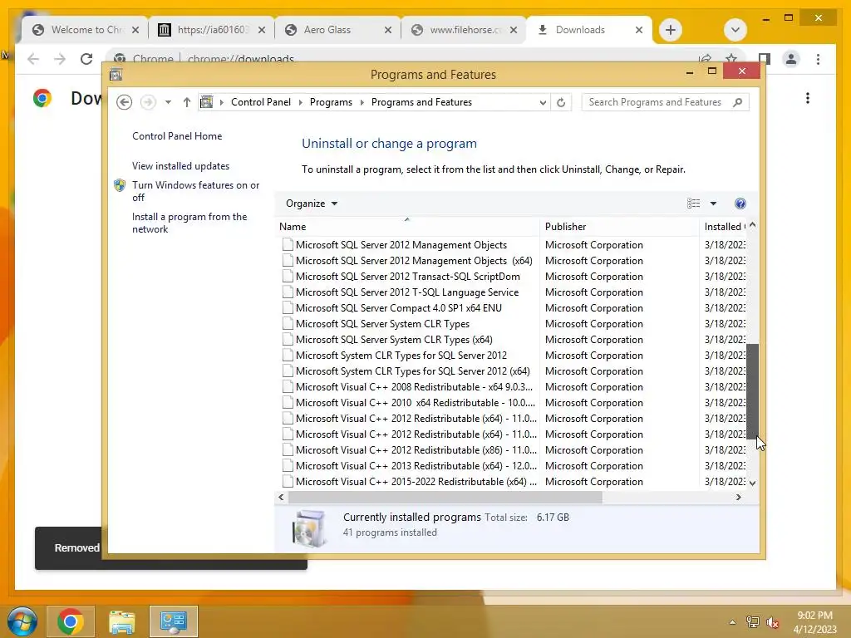The width and height of the screenshot is (851, 638).
Task: Click the vertical scrollbar thumb in the programs list
Action: (752, 391)
